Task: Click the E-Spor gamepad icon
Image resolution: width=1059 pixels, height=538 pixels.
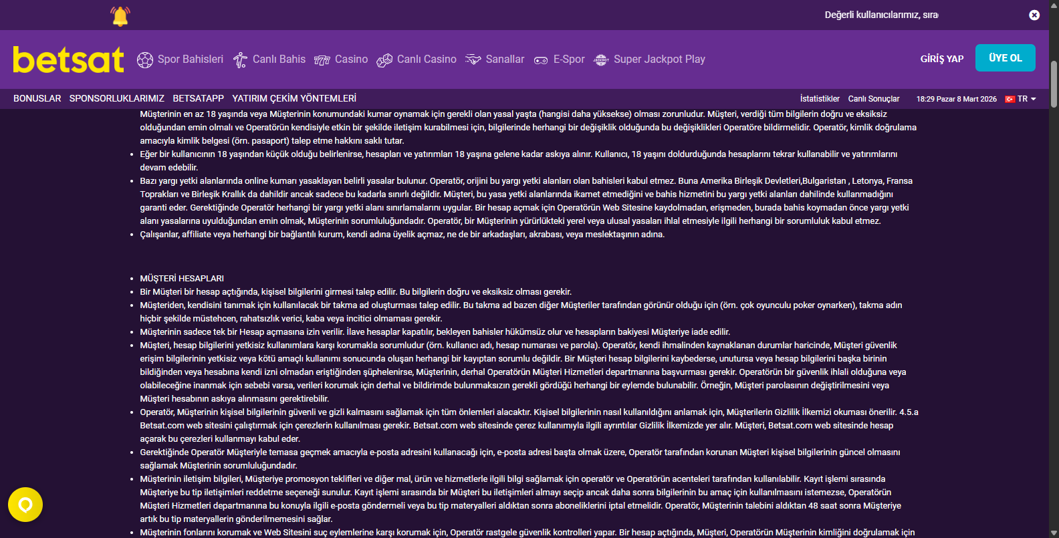Action: point(541,60)
